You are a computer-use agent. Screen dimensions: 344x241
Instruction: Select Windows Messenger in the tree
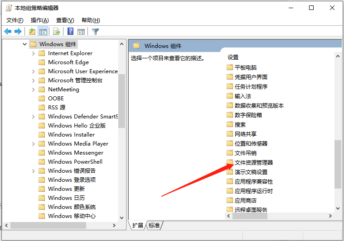pos(76,152)
